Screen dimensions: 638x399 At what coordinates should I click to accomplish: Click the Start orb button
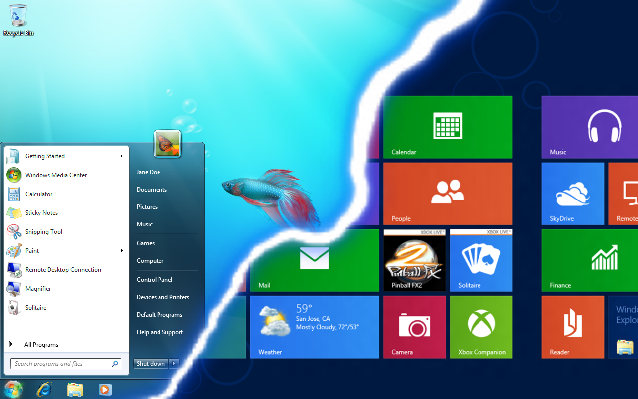click(13, 389)
